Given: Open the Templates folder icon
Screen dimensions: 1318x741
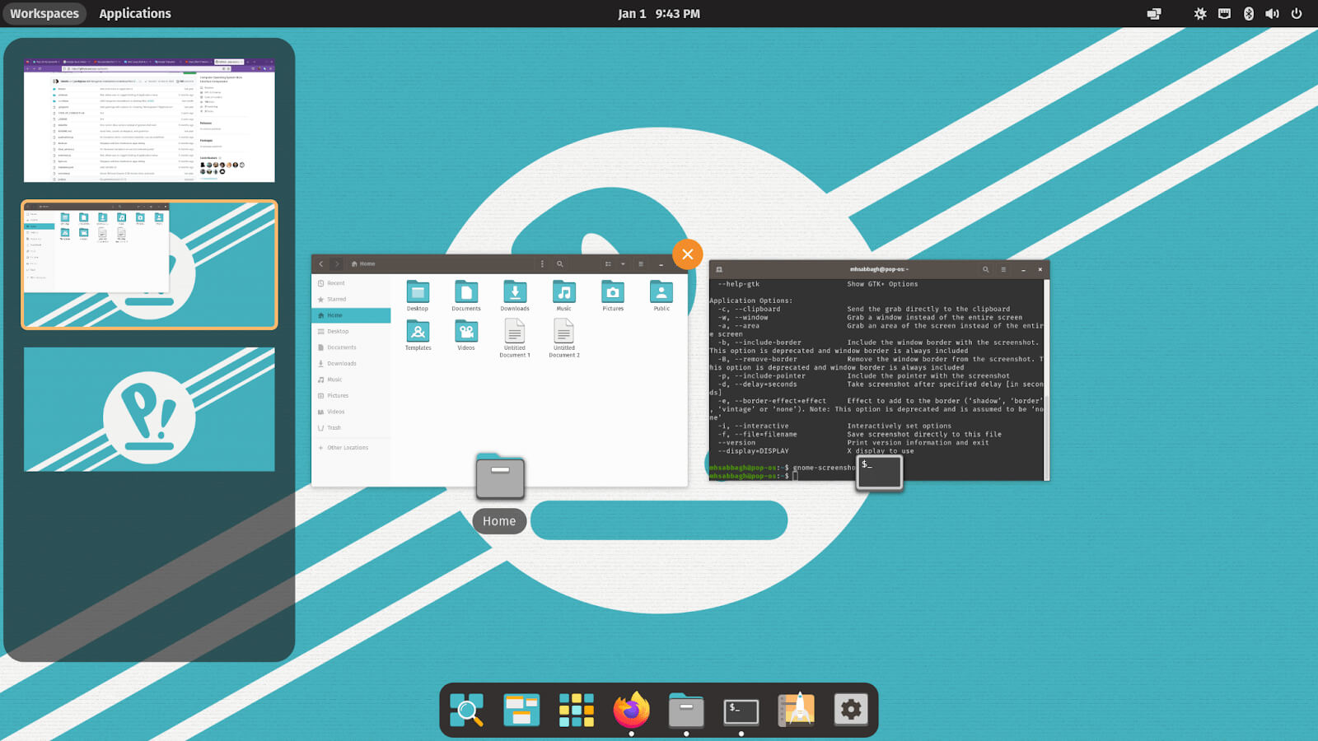Looking at the screenshot, I should 418,335.
